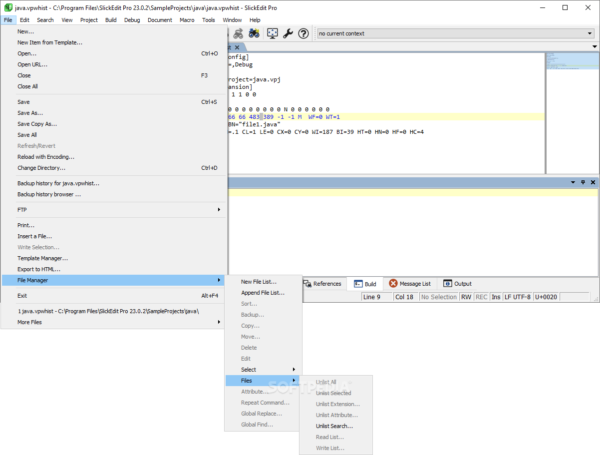Viewport: 600px width, 455px height.
Task: Click the LF UTF-8 encoding status field
Action: 518,297
